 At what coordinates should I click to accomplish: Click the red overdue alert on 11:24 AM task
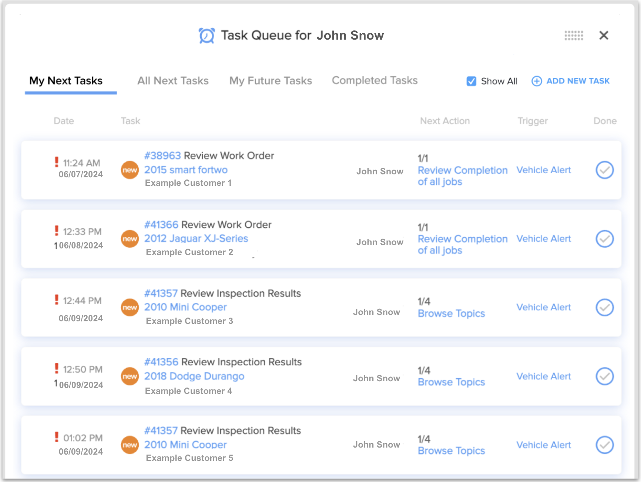point(57,162)
